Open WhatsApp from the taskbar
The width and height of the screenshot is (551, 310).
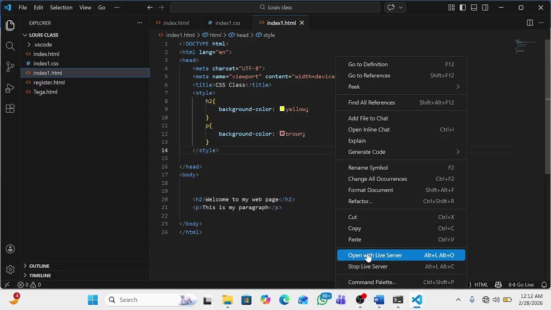pos(322,300)
